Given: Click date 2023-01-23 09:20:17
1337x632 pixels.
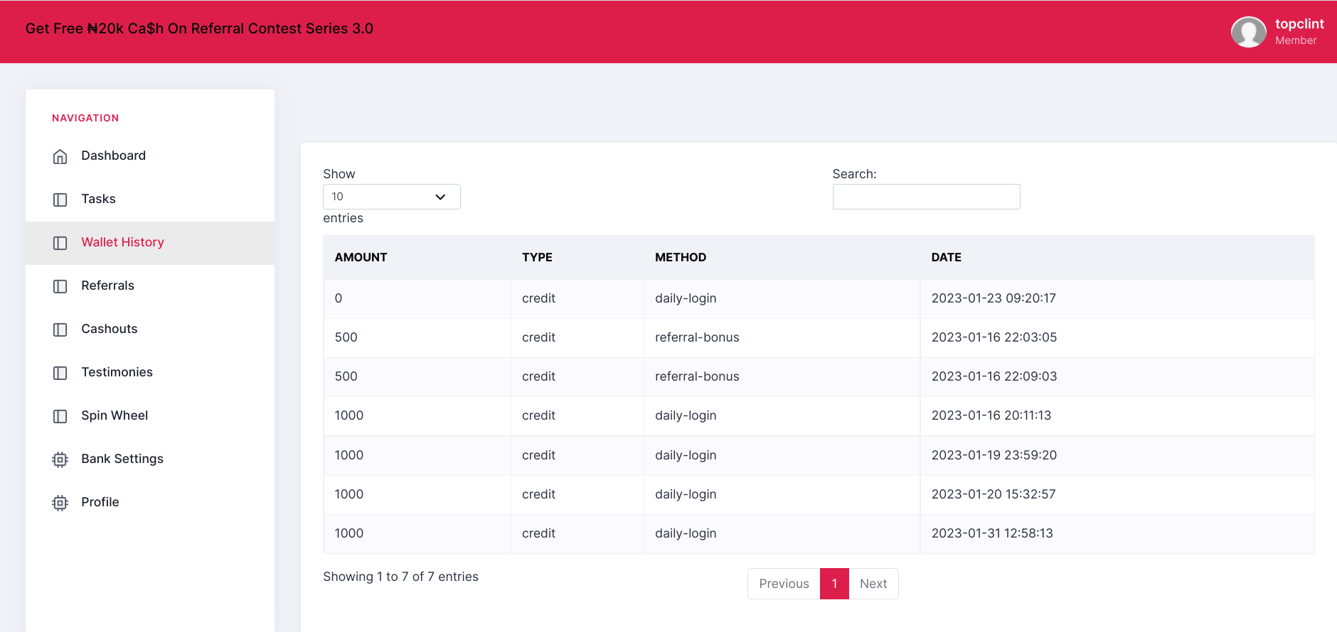Looking at the screenshot, I should [994, 298].
